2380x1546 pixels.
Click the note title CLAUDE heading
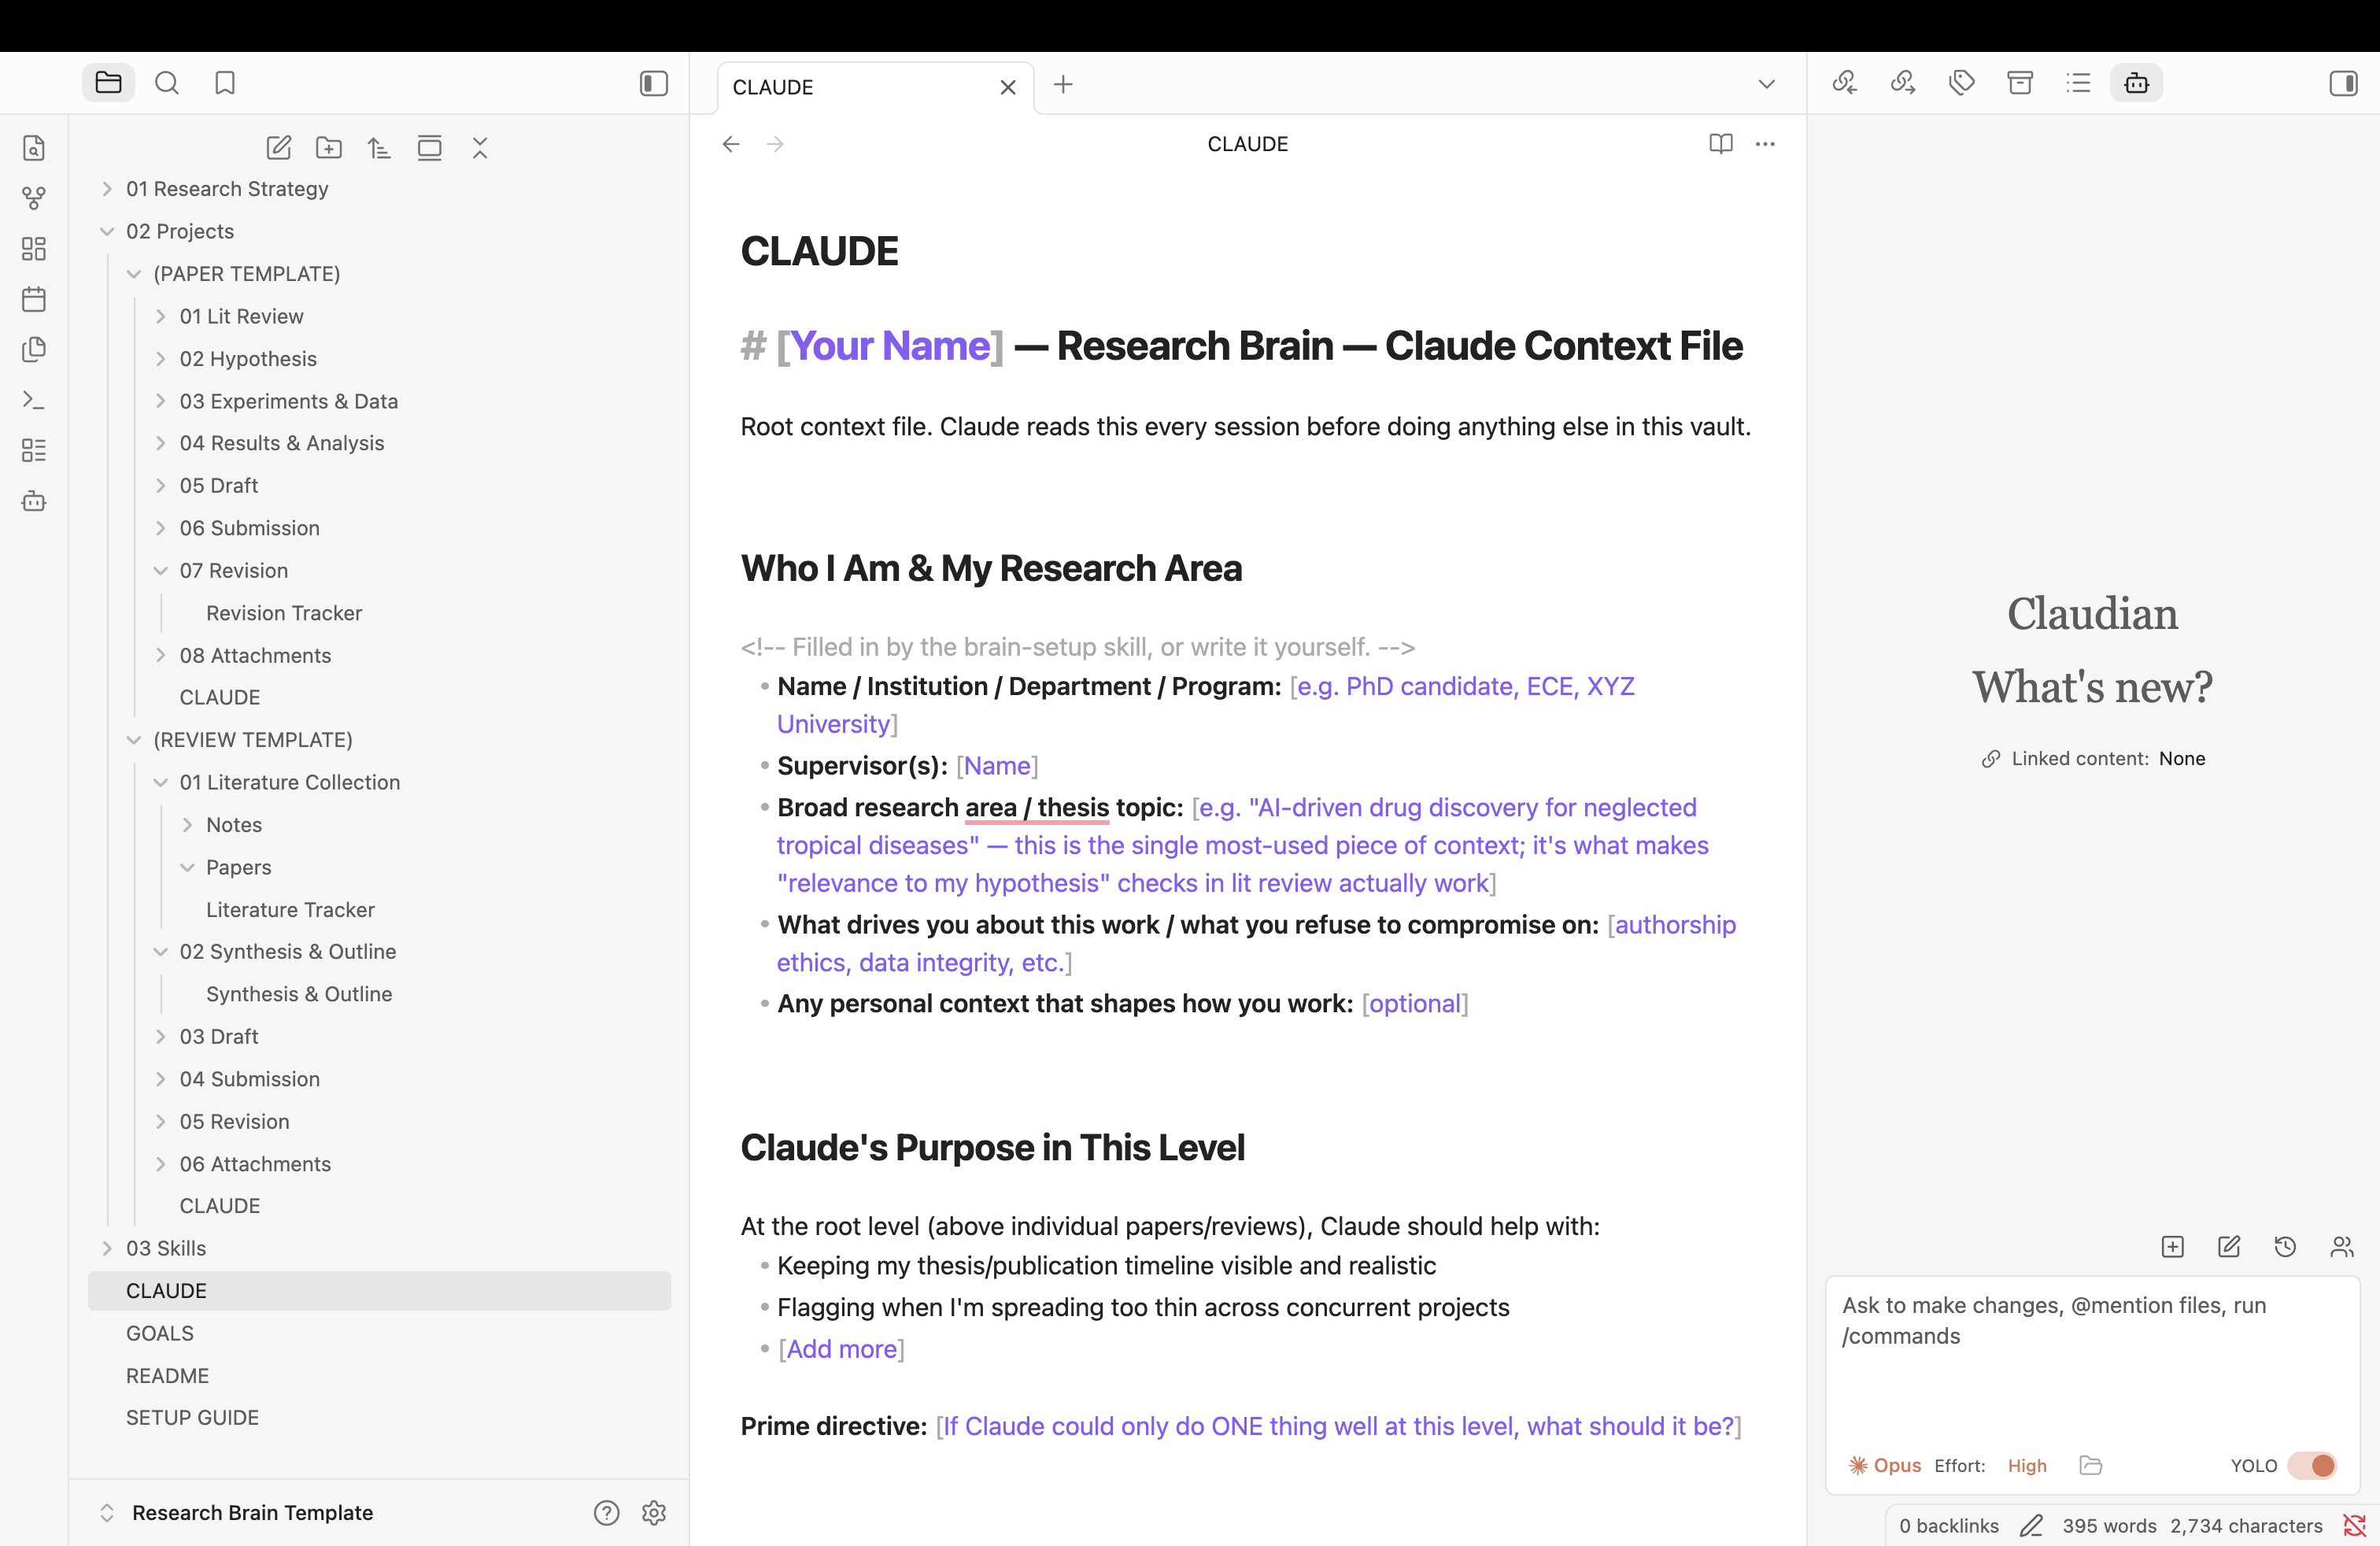(x=819, y=251)
